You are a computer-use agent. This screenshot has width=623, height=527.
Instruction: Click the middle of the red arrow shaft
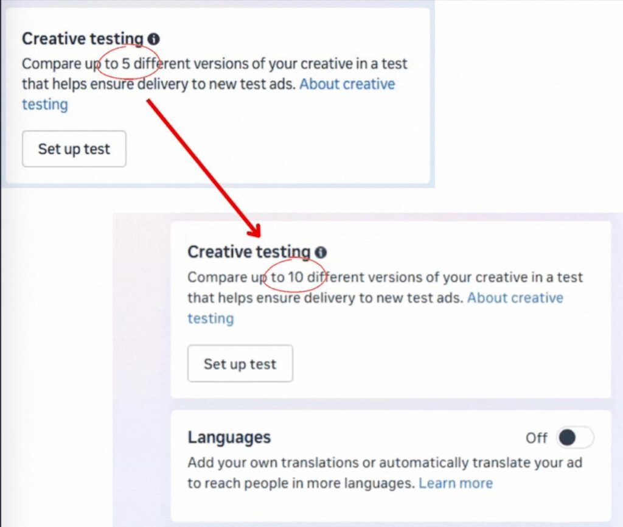tap(201, 167)
